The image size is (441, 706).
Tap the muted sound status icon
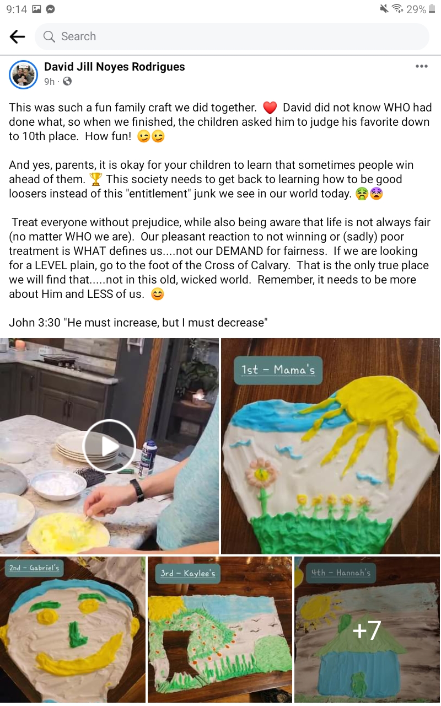point(384,9)
